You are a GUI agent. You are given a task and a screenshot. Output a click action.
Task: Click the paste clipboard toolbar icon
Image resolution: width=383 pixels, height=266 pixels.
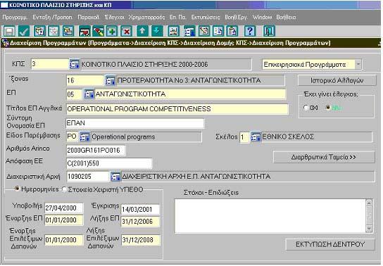(x=232, y=31)
